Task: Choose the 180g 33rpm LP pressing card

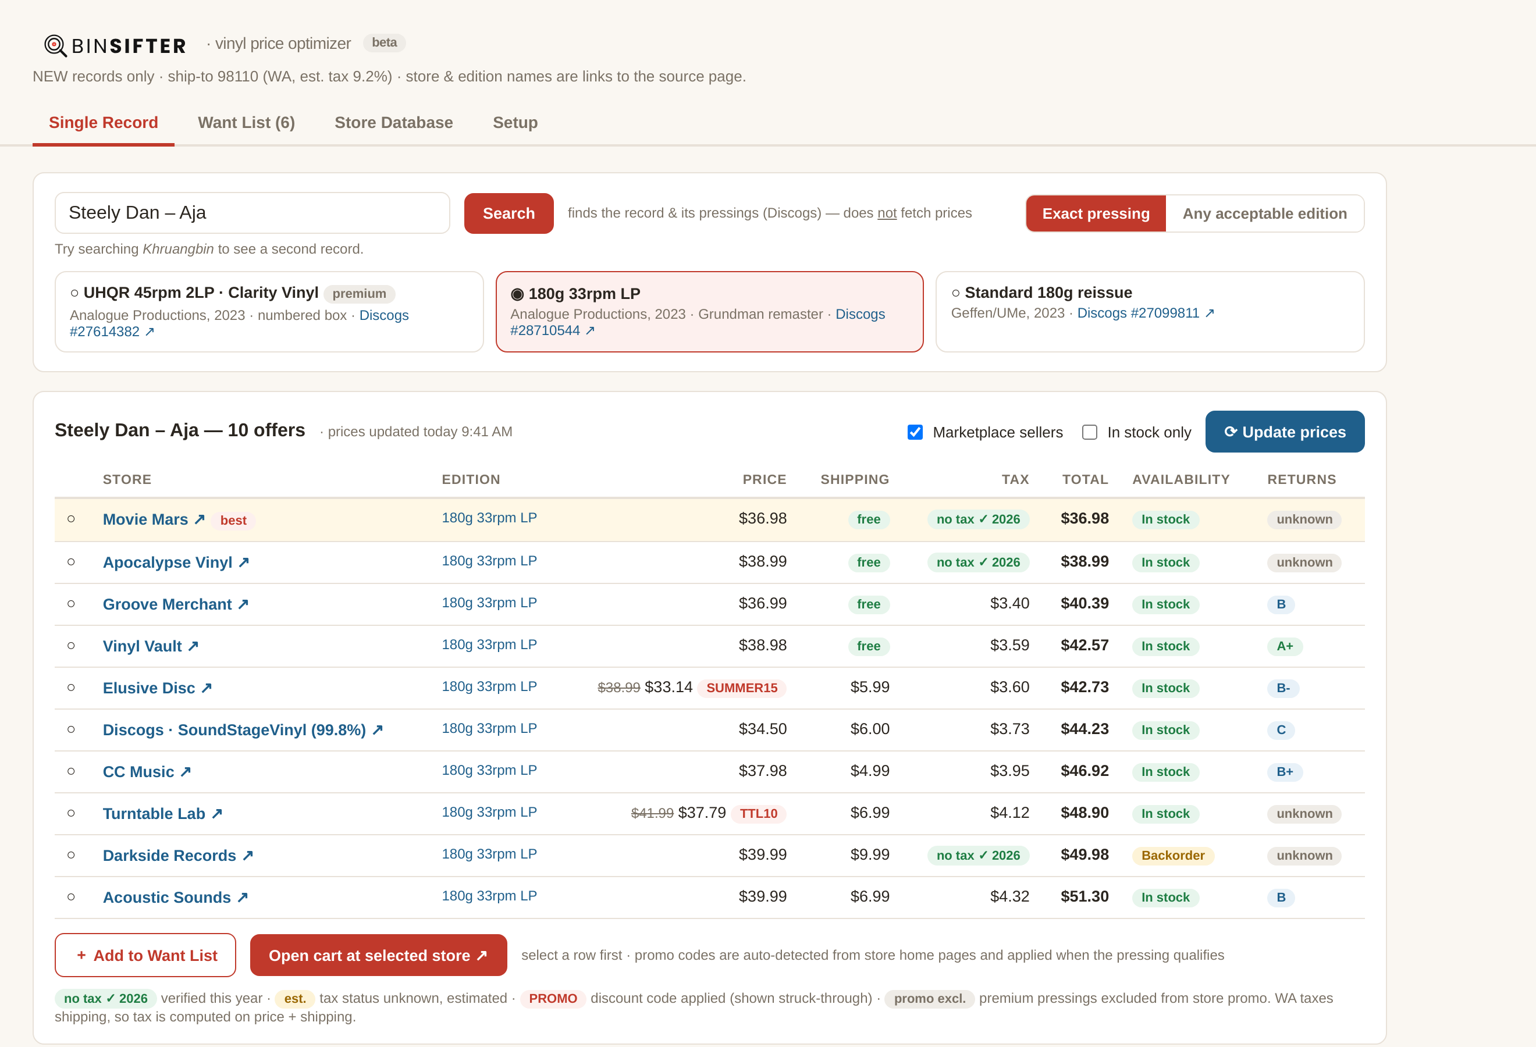Action: (709, 311)
